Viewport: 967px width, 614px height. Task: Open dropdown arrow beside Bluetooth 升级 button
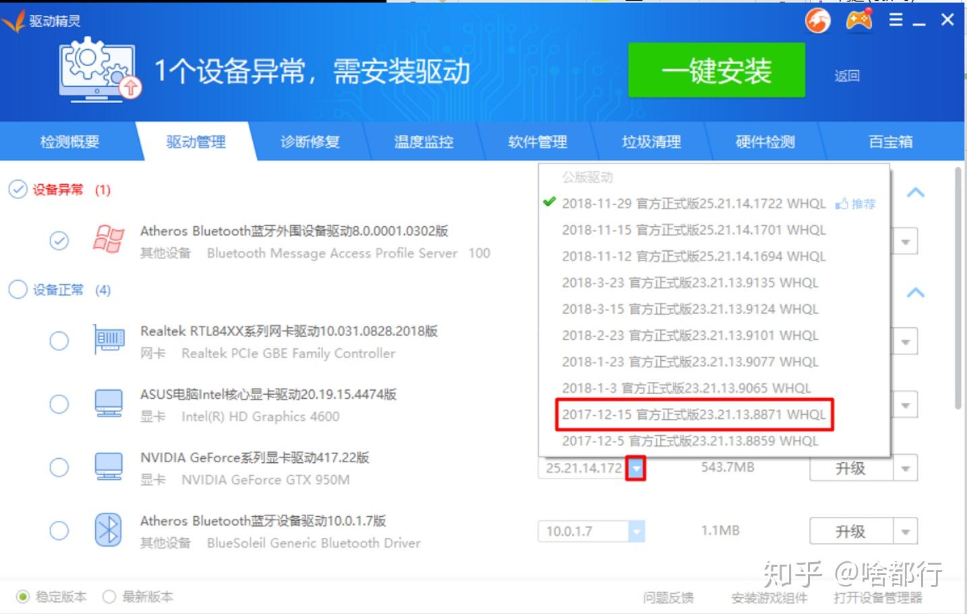(x=906, y=532)
